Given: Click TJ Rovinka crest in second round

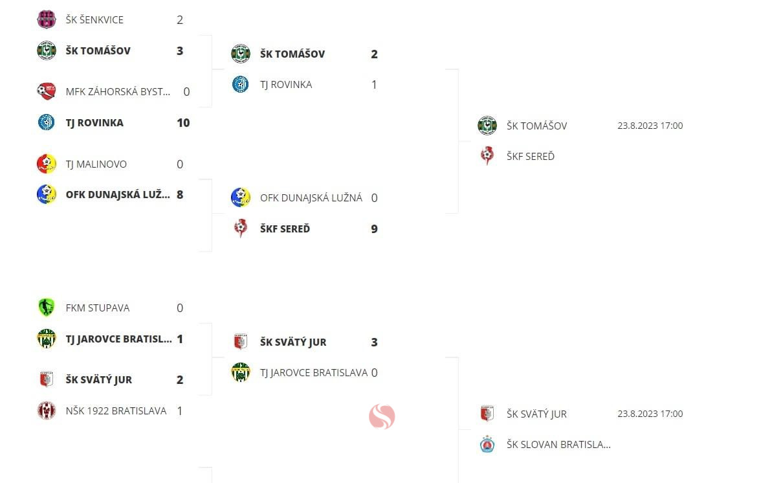Looking at the screenshot, I should (241, 84).
